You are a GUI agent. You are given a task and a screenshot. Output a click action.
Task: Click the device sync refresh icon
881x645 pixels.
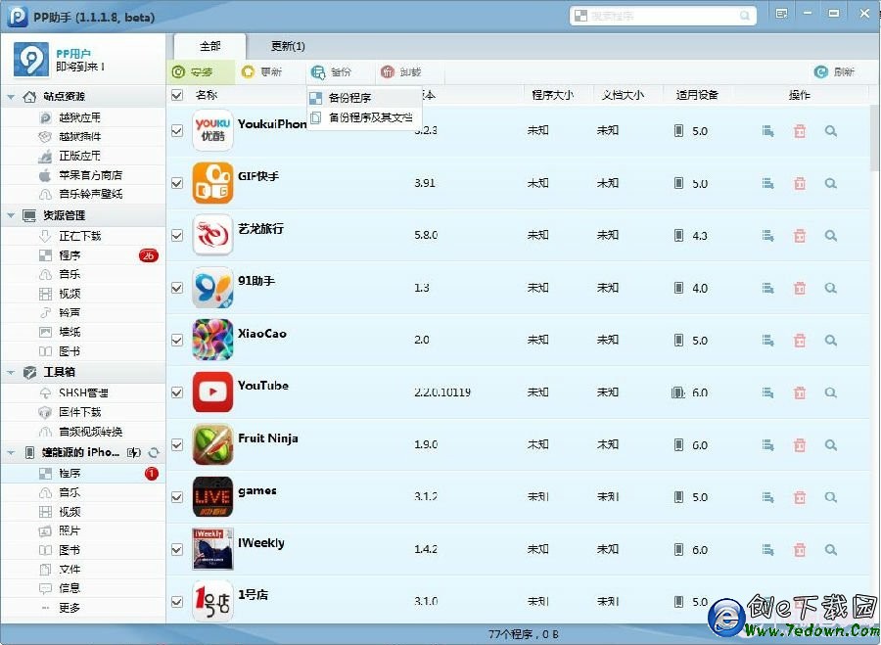tap(154, 452)
